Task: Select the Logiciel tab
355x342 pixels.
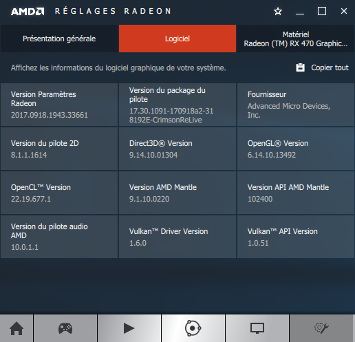Action: click(x=177, y=39)
